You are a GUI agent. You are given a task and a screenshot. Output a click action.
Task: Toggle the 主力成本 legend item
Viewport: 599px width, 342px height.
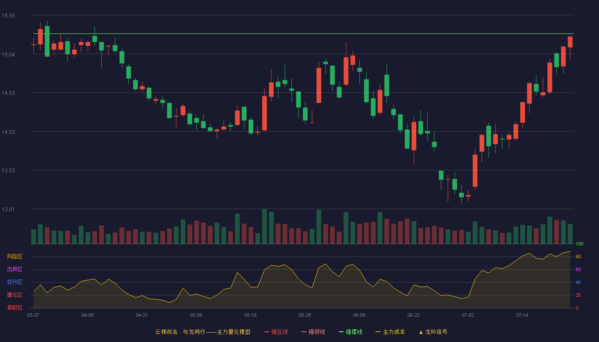[x=390, y=332]
